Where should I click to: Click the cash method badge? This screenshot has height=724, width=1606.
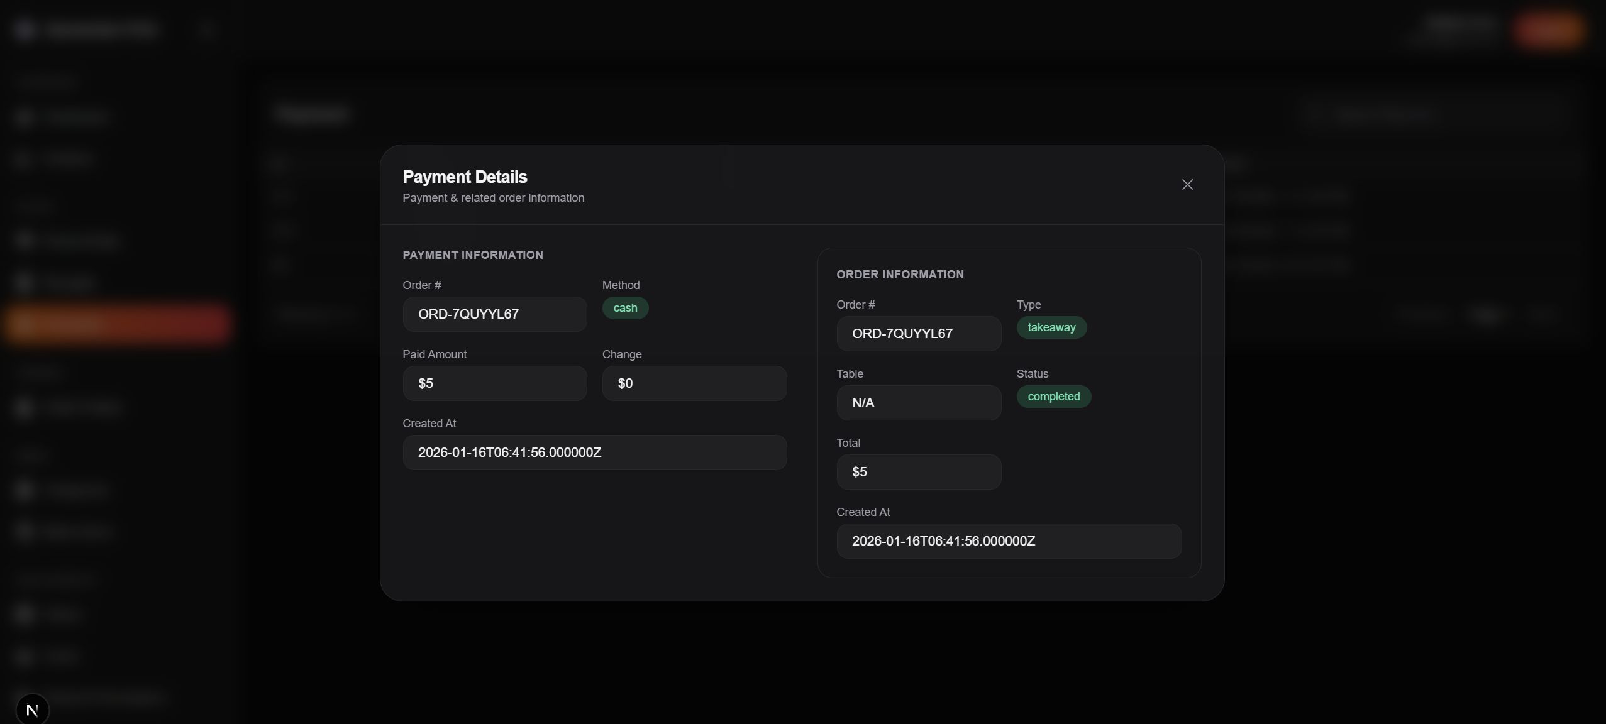(x=625, y=308)
